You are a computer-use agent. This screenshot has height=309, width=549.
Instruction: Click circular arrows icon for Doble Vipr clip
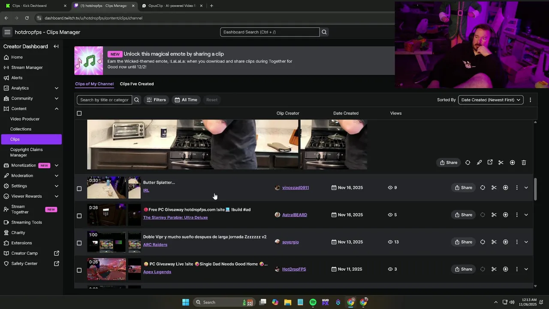pos(483,242)
